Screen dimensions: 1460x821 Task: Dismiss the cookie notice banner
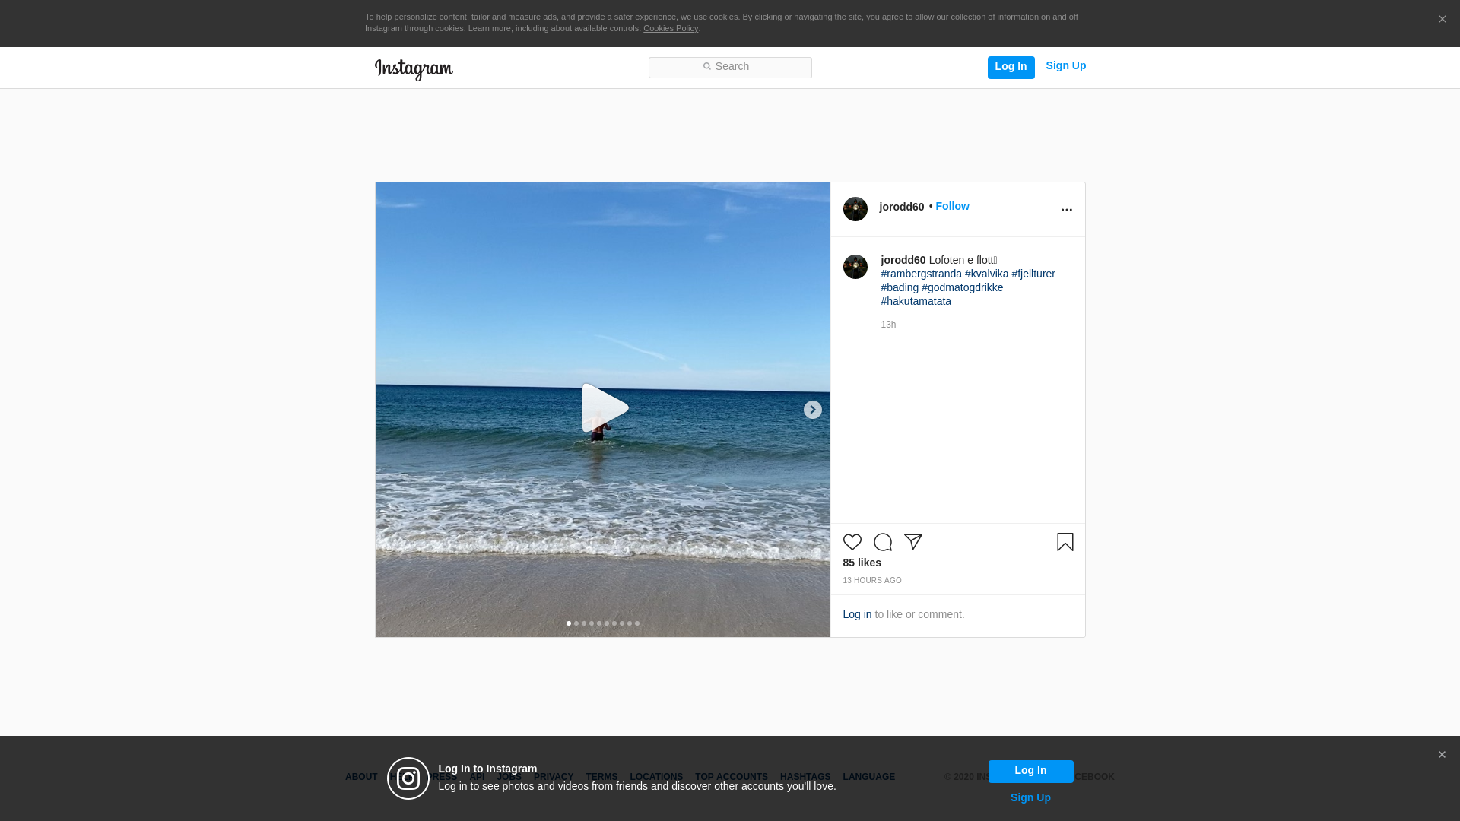tap(1442, 20)
